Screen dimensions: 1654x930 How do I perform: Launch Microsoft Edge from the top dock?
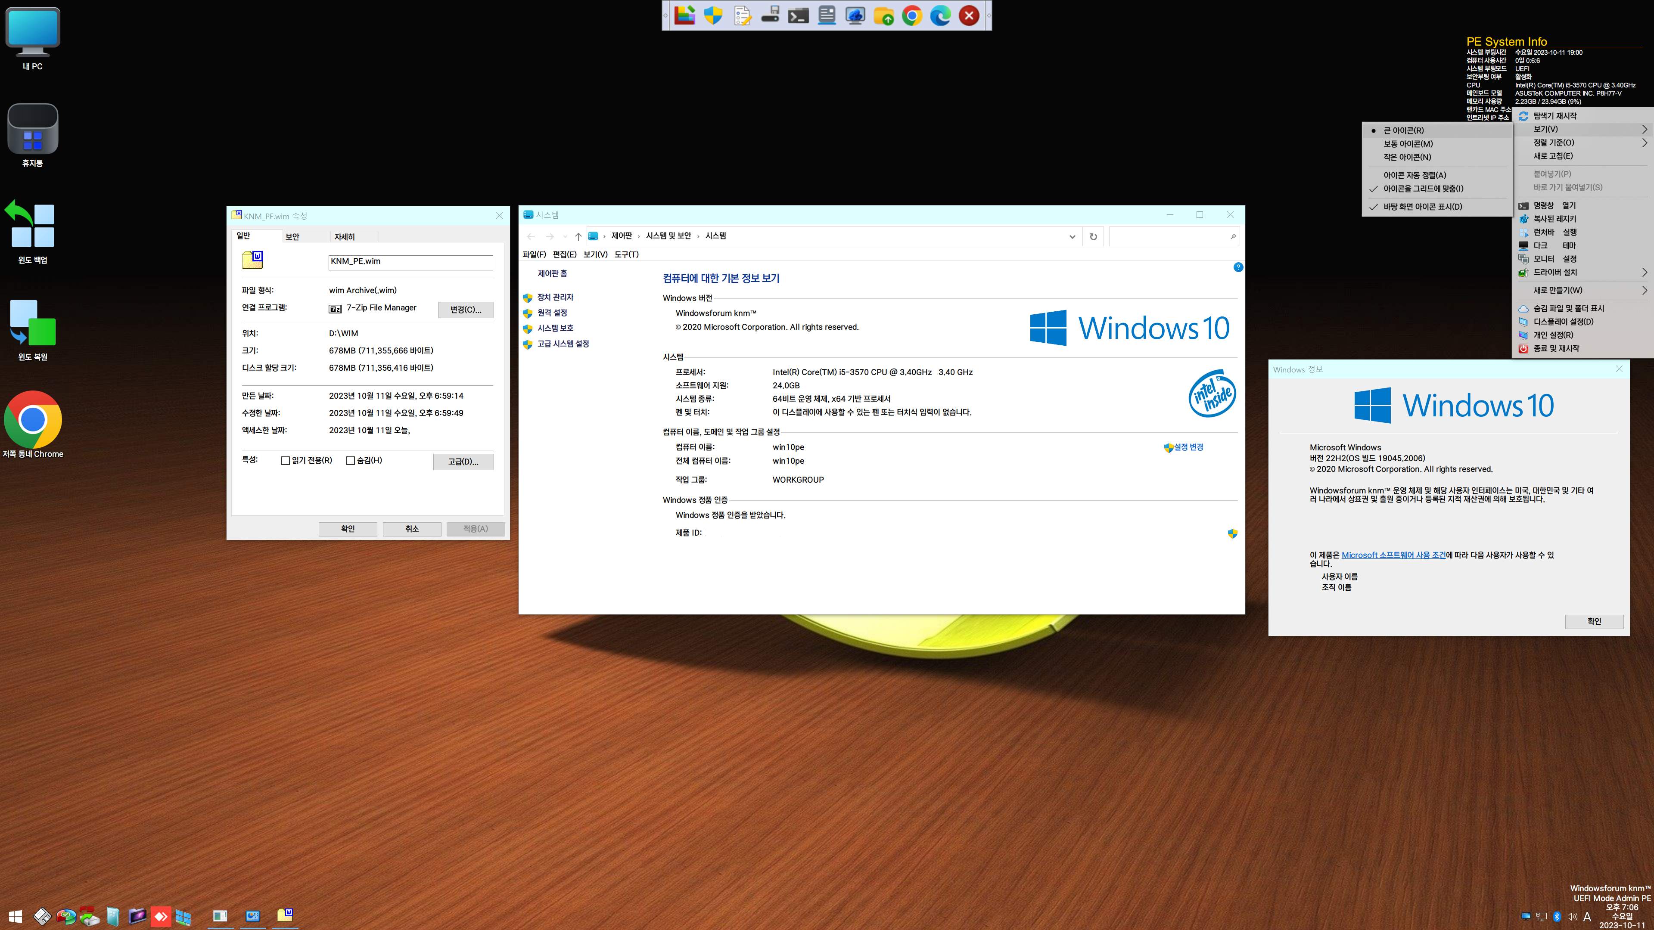(941, 15)
